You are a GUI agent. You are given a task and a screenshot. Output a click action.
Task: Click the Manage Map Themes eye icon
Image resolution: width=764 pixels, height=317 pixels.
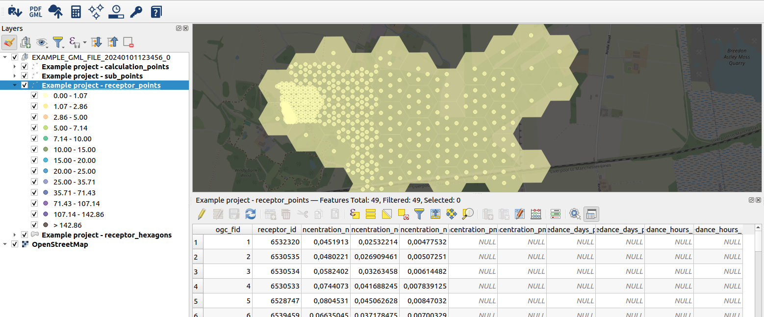(42, 42)
